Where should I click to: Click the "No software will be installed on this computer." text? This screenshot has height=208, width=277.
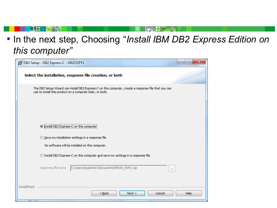[x=75, y=145]
